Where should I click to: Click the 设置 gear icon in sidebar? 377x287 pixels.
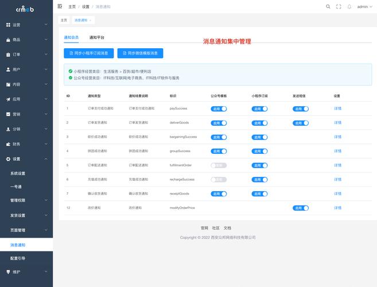(8, 159)
